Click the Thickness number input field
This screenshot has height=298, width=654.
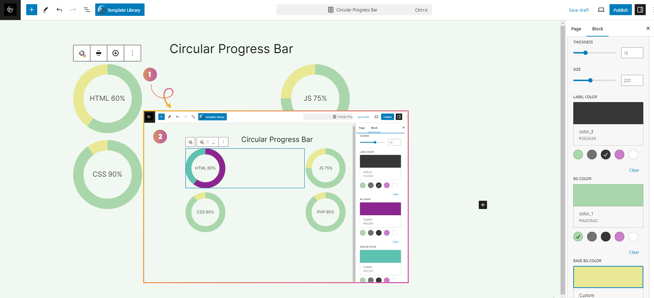tap(632, 53)
